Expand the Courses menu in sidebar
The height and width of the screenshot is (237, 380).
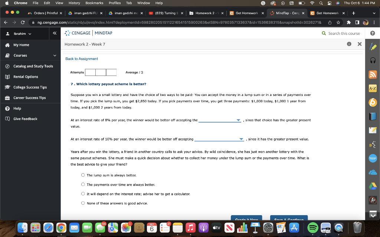[30, 56]
